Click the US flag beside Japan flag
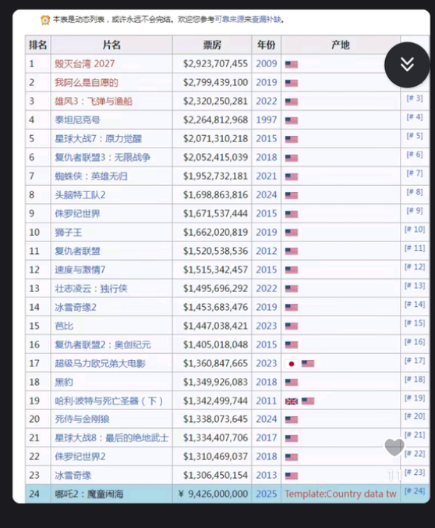This screenshot has width=435, height=528. coord(308,364)
